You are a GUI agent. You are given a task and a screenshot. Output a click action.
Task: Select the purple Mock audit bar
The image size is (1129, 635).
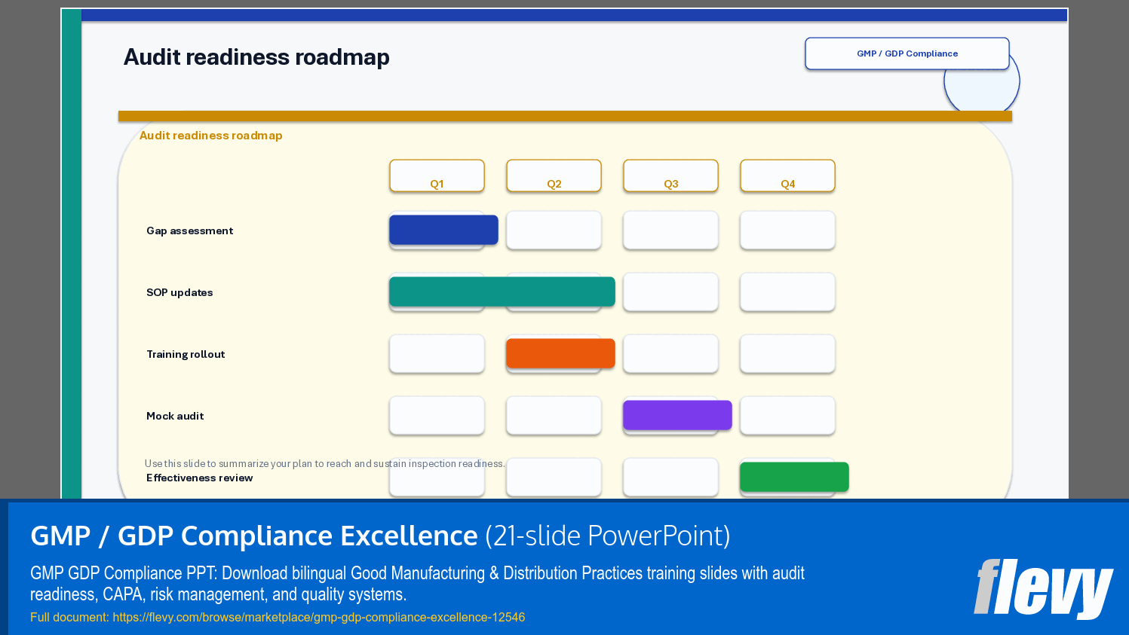pos(677,415)
